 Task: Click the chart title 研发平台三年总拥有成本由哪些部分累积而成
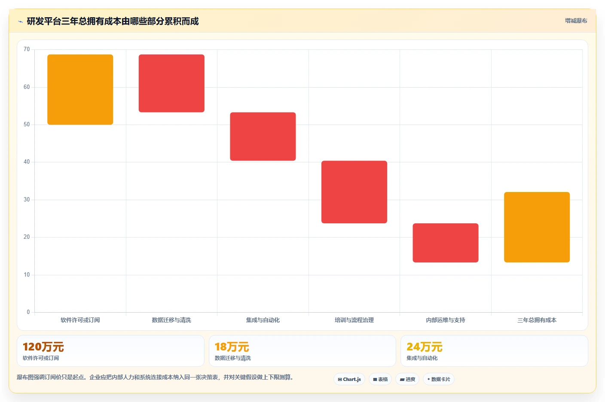coord(113,21)
